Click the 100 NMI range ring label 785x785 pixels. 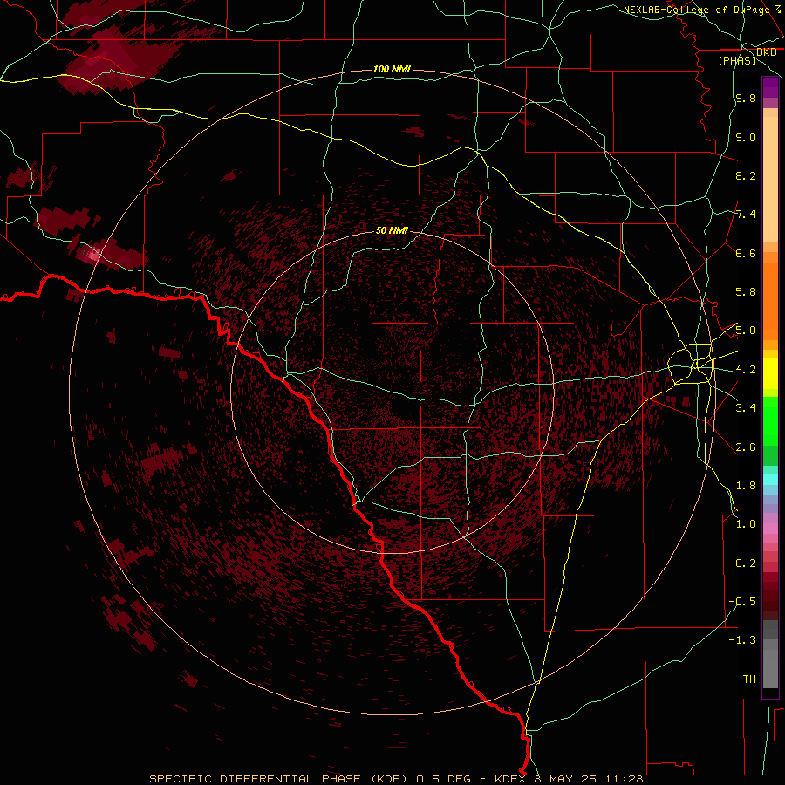(392, 69)
